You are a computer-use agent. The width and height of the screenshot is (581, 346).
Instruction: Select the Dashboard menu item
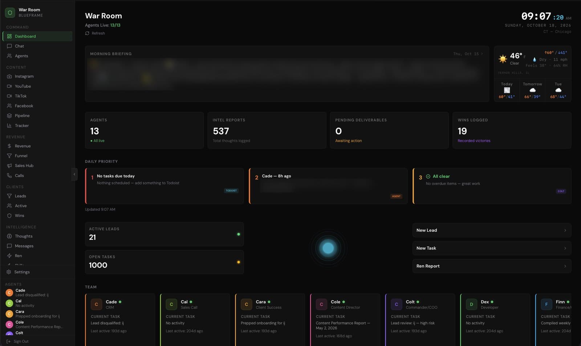(x=37, y=36)
